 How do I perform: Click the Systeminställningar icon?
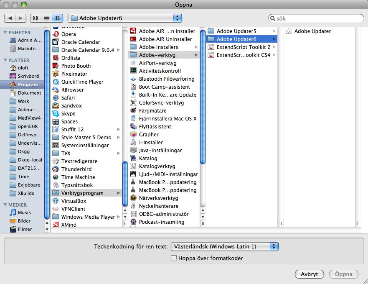pyautogui.click(x=56, y=145)
